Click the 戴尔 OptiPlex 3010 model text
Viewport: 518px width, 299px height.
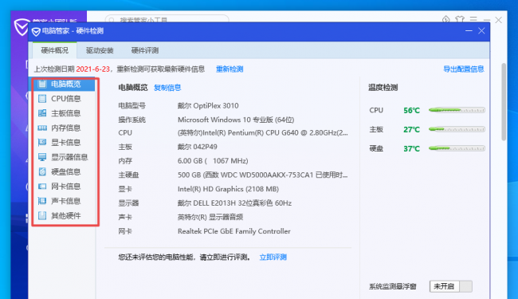pyautogui.click(x=208, y=106)
